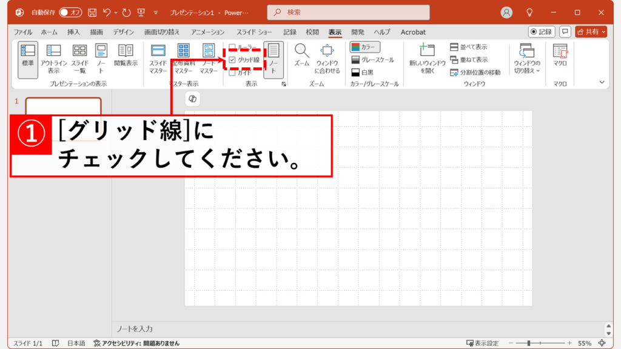The width and height of the screenshot is (621, 349).
Task: Click the Record (記録) button at the right of the tab row
Action: (x=542, y=32)
